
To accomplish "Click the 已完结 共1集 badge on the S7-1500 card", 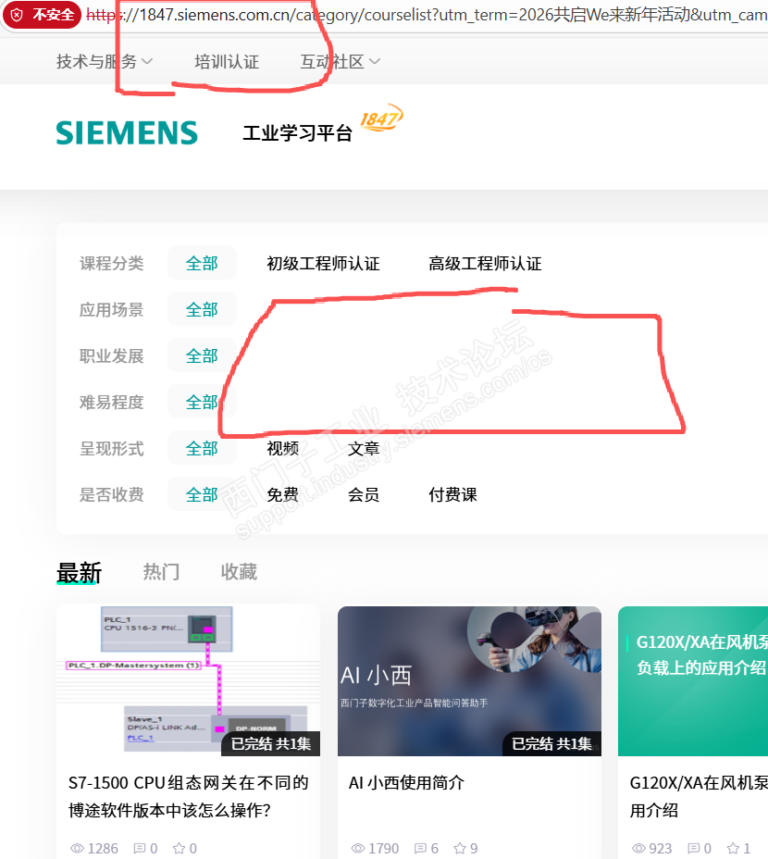I will tap(270, 743).
